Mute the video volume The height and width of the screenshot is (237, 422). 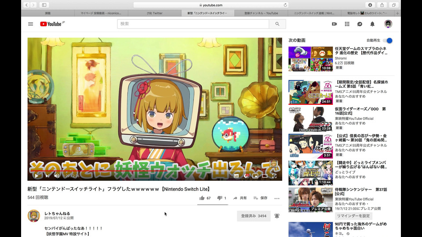[57, 176]
